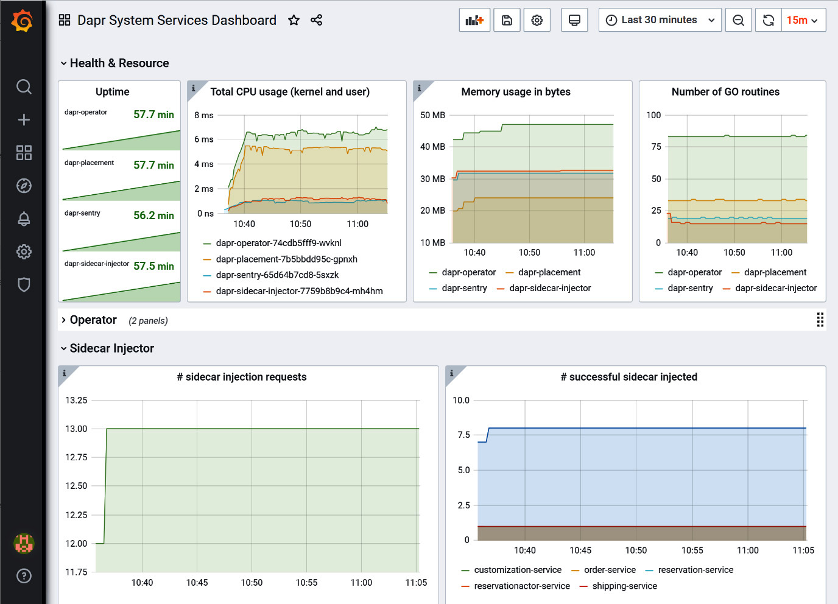Toggle dapr-operator-74cdb5fff9-wvknl series in CPU legend
This screenshot has height=604, width=838.
tap(279, 243)
